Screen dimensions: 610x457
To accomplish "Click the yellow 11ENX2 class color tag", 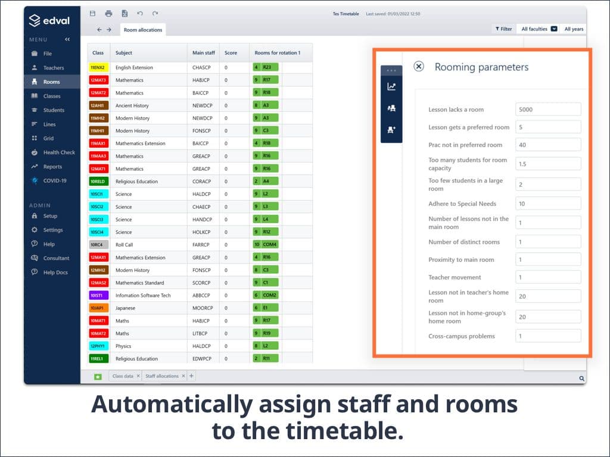I will (x=98, y=68).
